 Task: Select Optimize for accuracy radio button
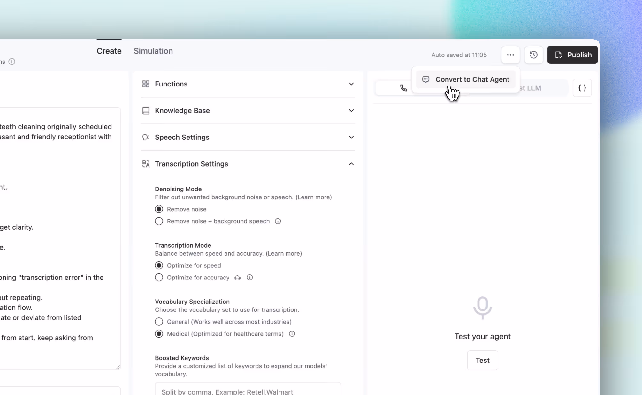tap(159, 278)
